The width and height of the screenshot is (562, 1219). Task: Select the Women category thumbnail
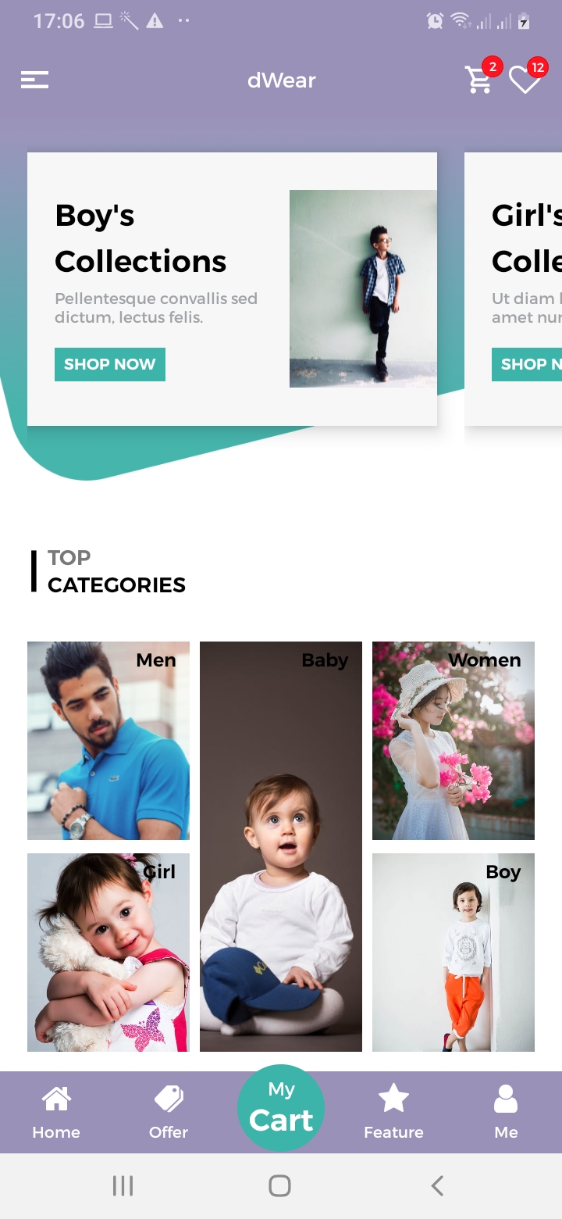pos(454,741)
